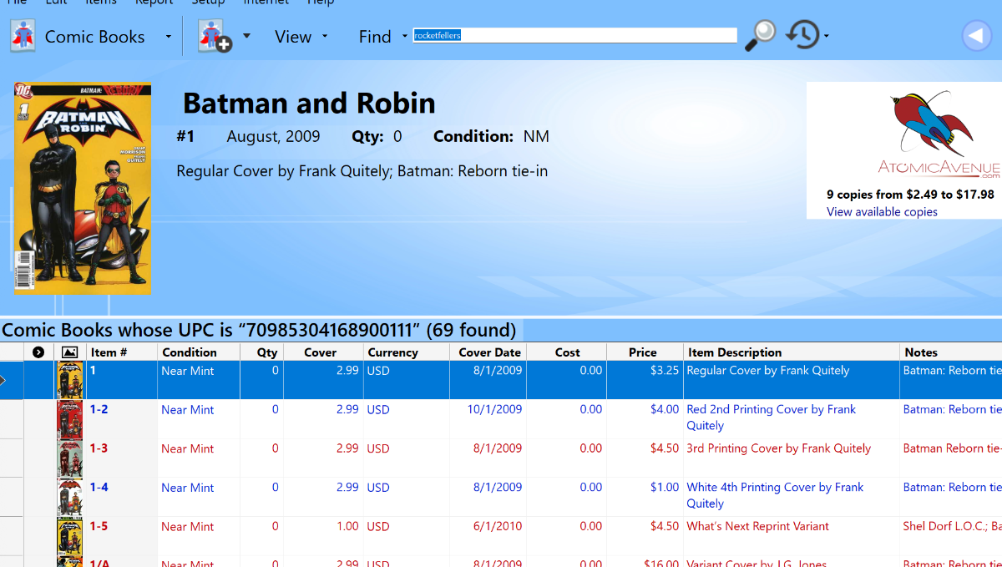The width and height of the screenshot is (1002, 567).
Task: Click the Price column header
Action: pyautogui.click(x=643, y=352)
